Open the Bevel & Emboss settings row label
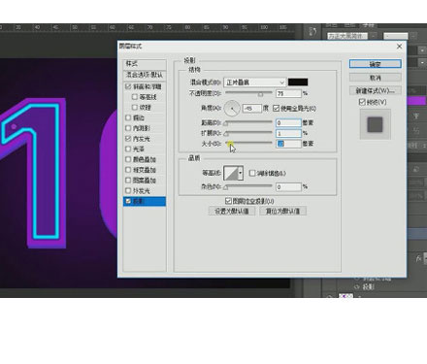Image resolution: width=427 pixels, height=364 pixels. 148,86
